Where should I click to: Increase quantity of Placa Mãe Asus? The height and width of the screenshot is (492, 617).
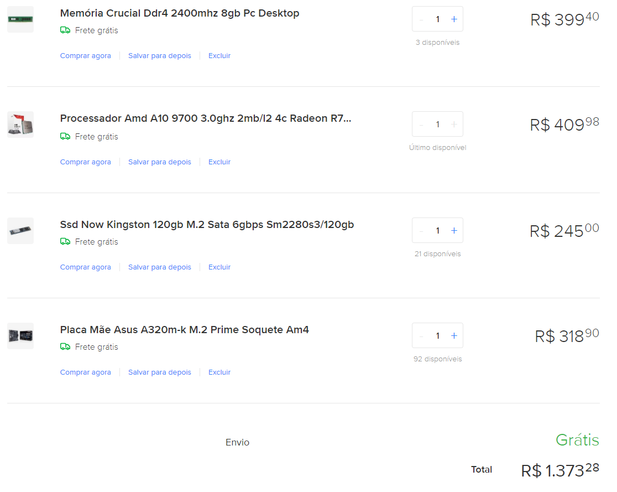(x=454, y=335)
